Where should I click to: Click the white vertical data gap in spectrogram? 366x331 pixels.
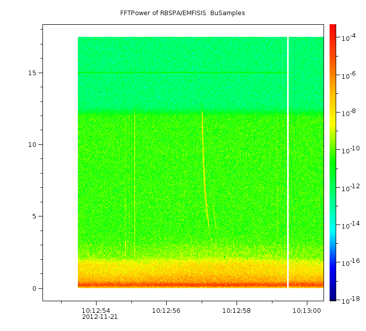point(288,161)
